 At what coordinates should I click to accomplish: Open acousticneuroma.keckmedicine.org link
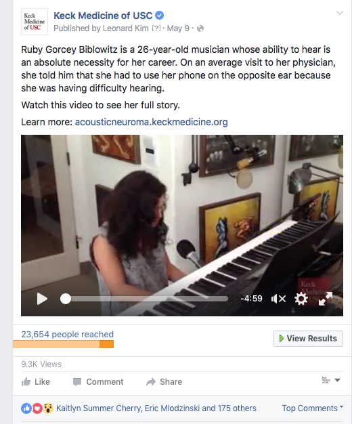pyautogui.click(x=152, y=122)
